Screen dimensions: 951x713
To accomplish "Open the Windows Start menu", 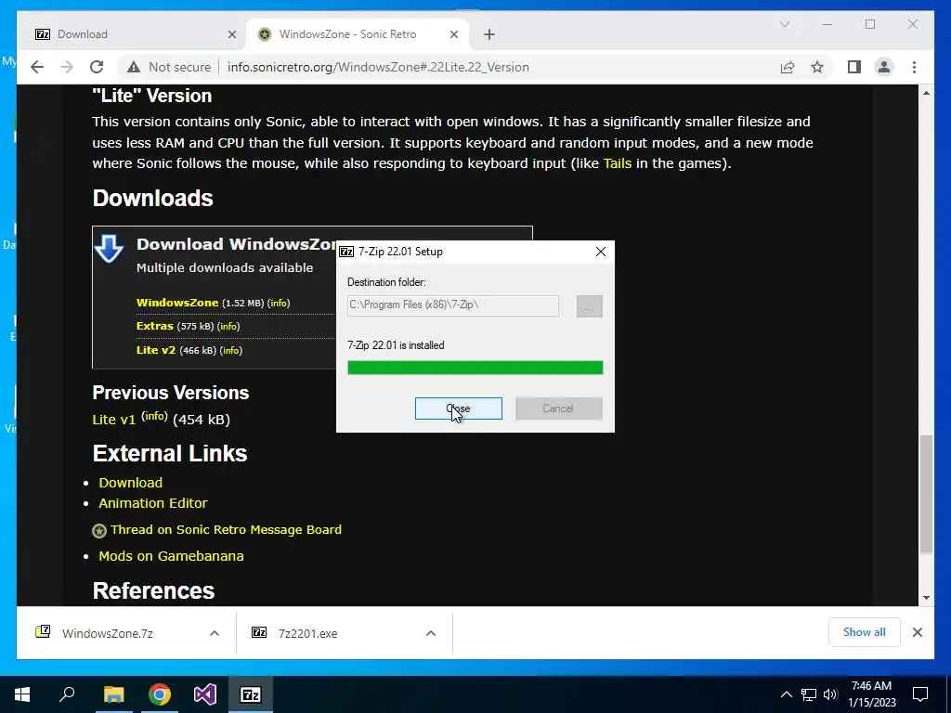I will [22, 694].
